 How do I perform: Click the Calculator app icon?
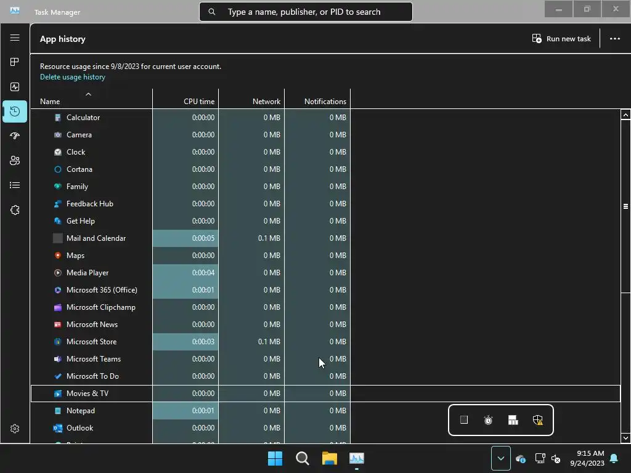58,118
